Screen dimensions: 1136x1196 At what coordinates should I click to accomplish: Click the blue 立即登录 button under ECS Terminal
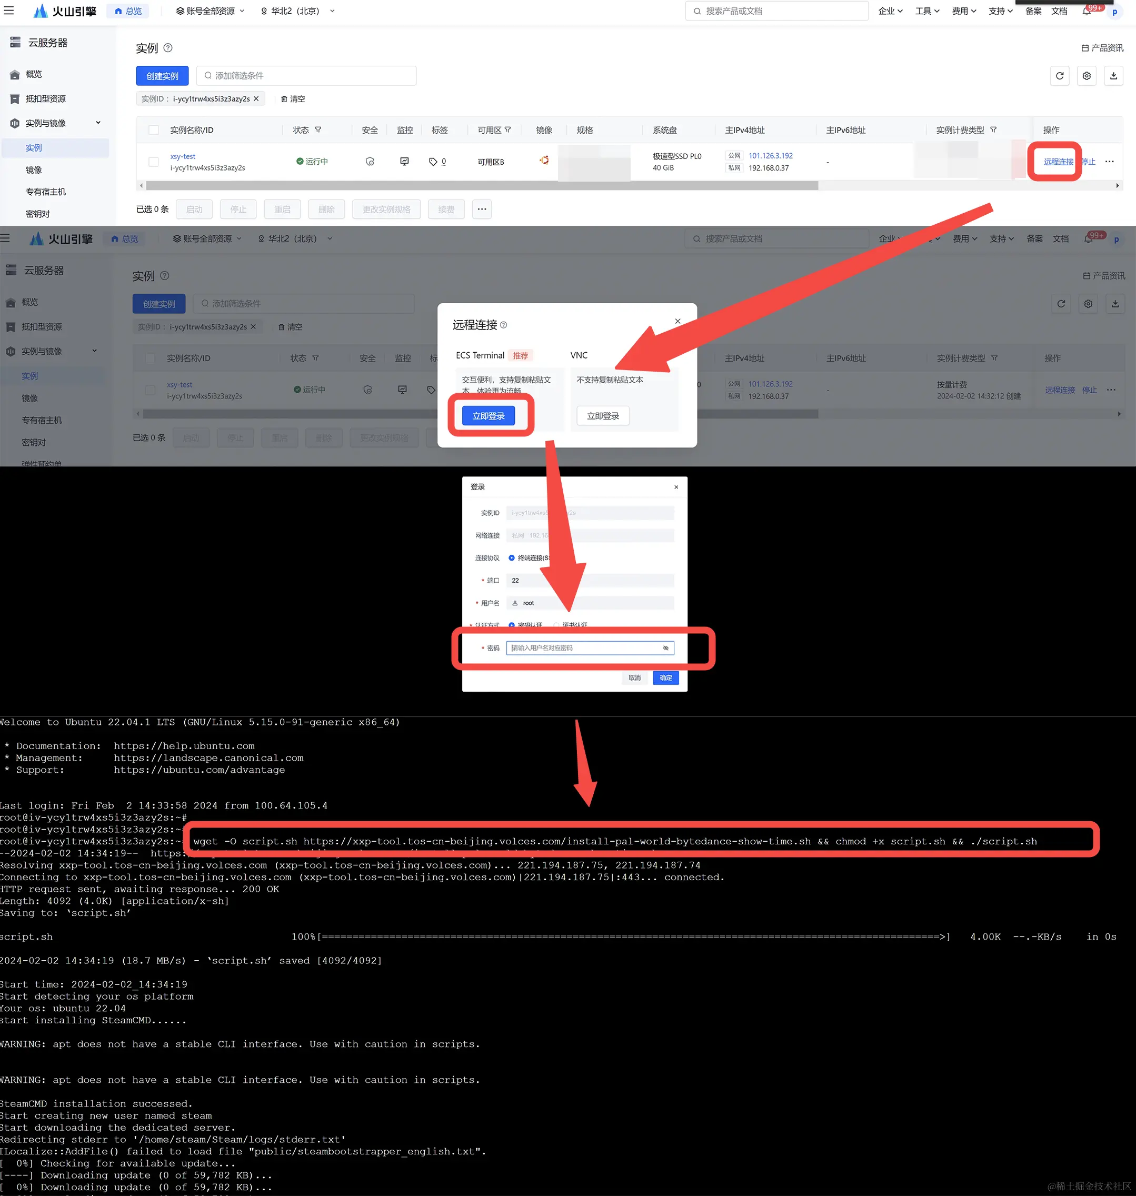pyautogui.click(x=488, y=416)
